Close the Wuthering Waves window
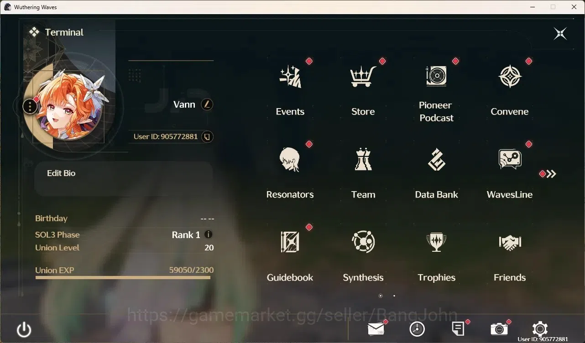 574,7
